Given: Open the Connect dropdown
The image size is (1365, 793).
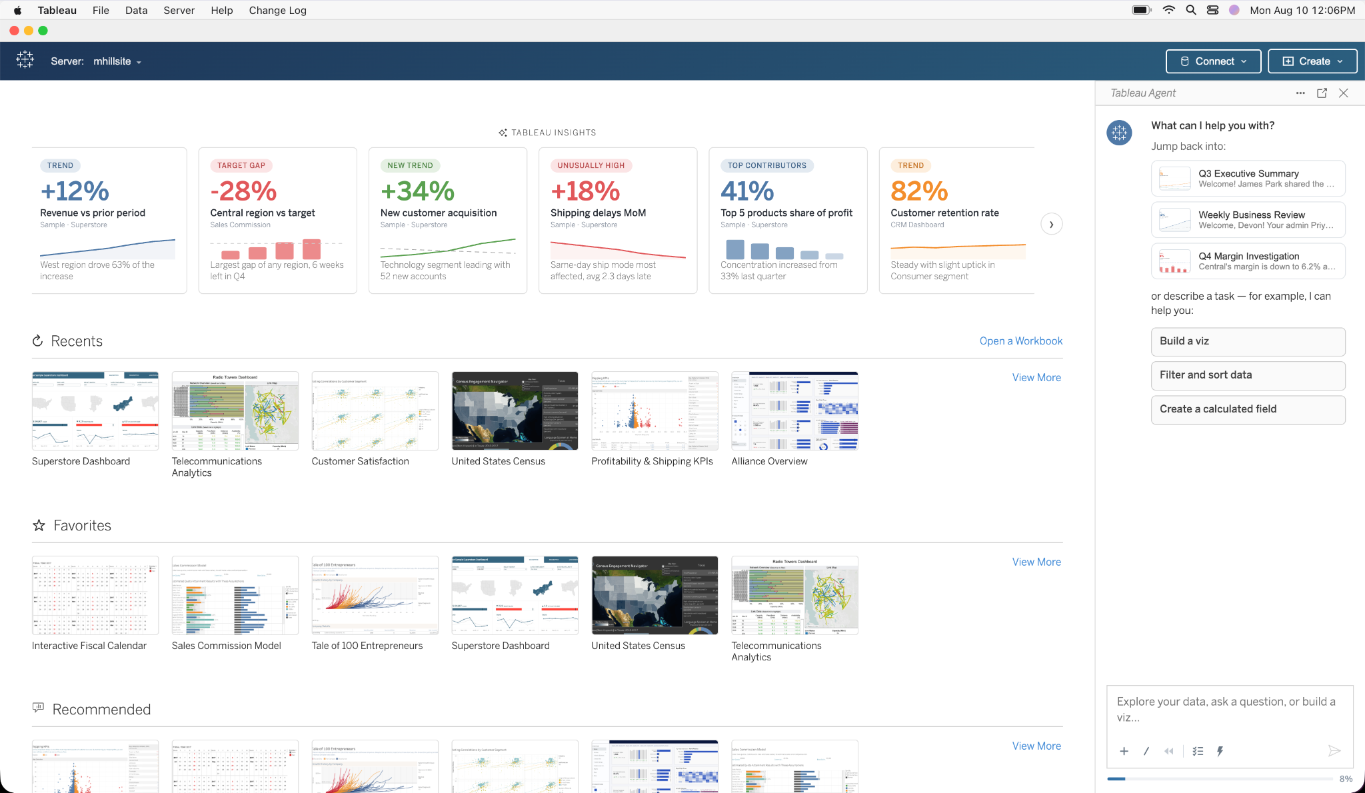Looking at the screenshot, I should point(1213,61).
